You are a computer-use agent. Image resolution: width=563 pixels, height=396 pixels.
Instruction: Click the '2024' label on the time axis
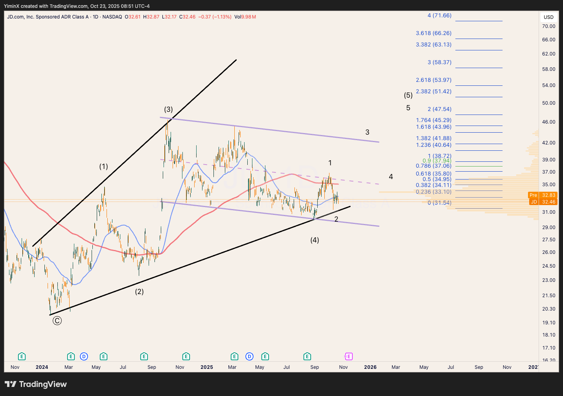click(42, 367)
